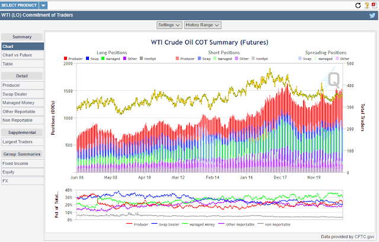Expand the History Range dropdown

(203, 25)
